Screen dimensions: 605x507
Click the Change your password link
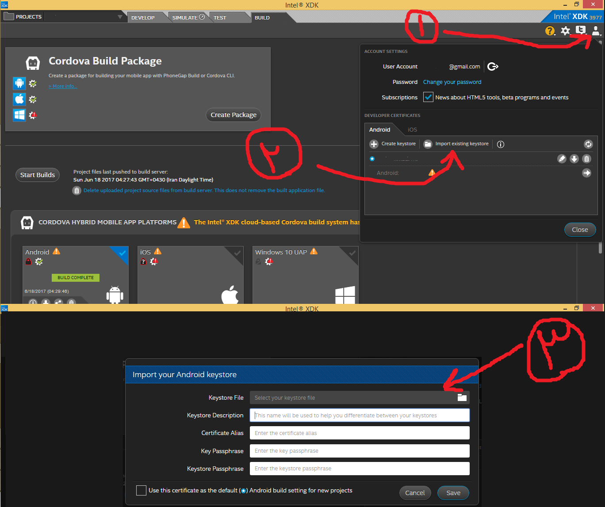click(x=452, y=82)
